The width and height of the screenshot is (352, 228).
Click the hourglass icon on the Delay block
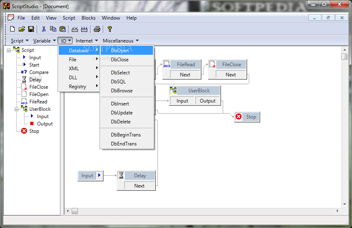click(x=121, y=175)
